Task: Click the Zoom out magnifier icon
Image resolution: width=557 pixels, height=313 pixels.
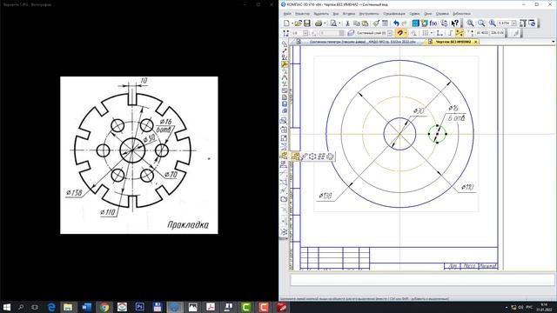Action: coord(481,23)
